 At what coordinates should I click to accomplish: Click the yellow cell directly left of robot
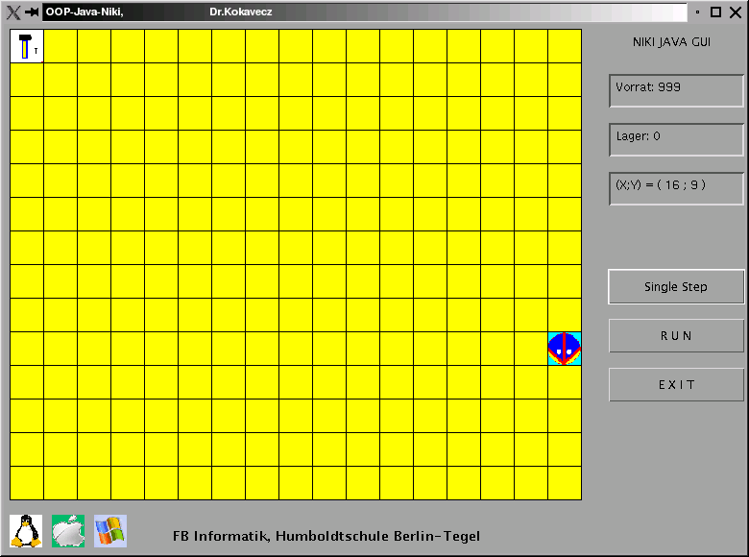[x=531, y=348]
